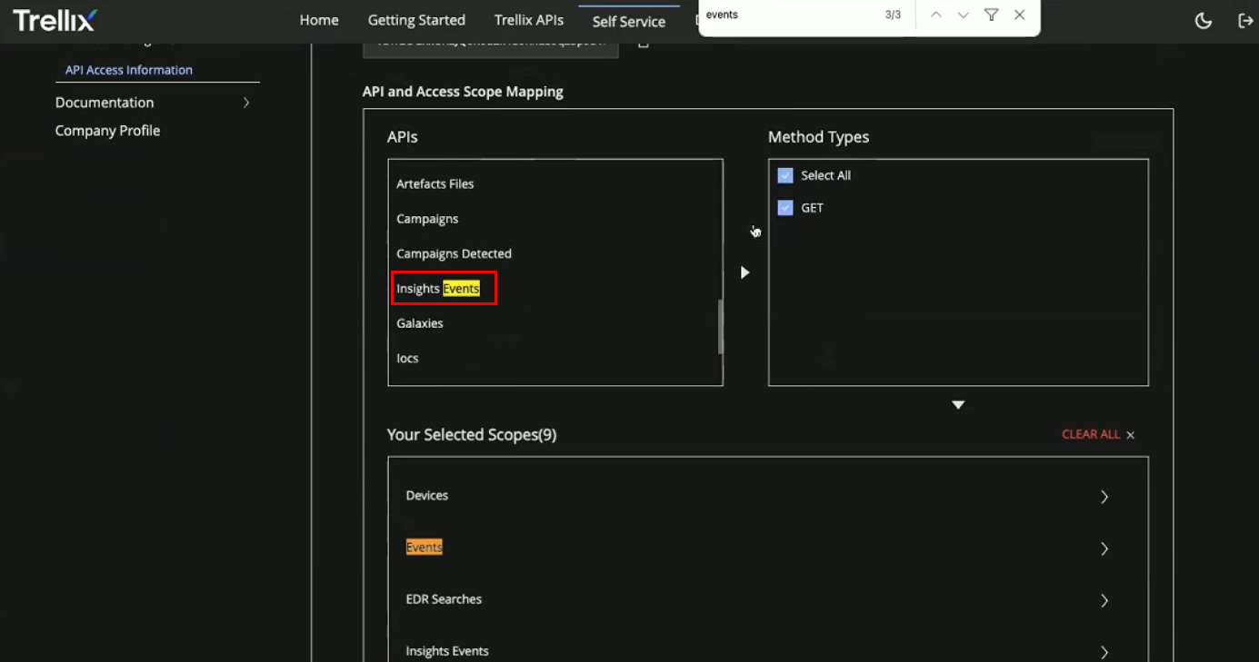The width and height of the screenshot is (1259, 662).
Task: Click the APIs list scrollbar
Action: tap(720, 327)
